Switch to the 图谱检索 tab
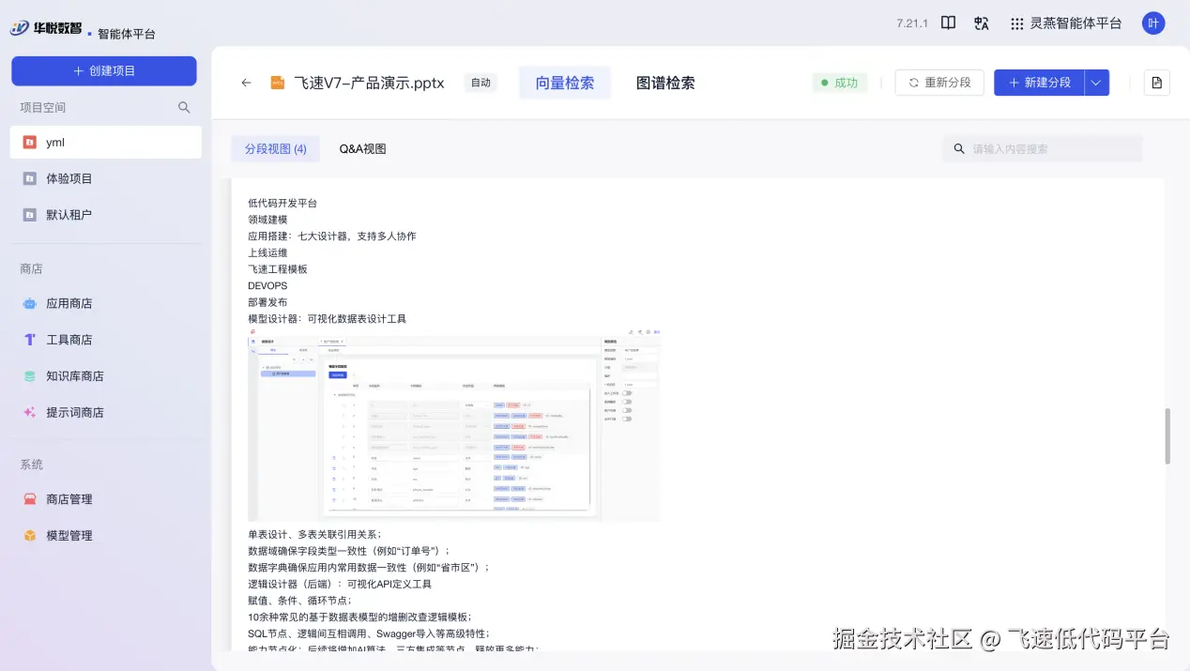This screenshot has width=1190, height=671. (x=665, y=83)
